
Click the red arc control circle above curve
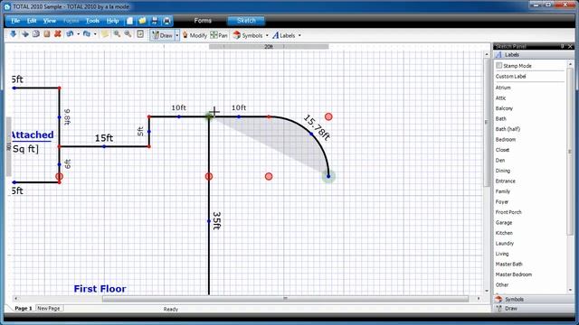[x=328, y=116]
